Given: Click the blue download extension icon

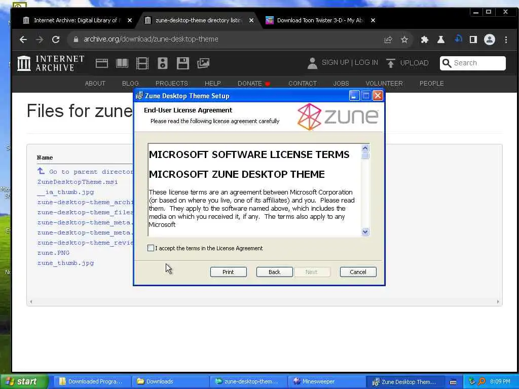Looking at the screenshot, I should pyautogui.click(x=458, y=40).
